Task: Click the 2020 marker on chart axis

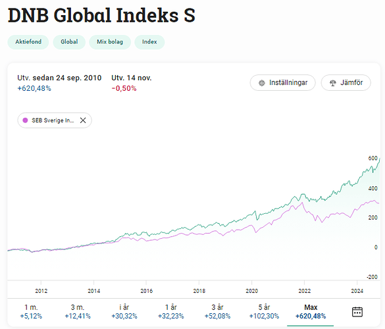Action: (251, 291)
